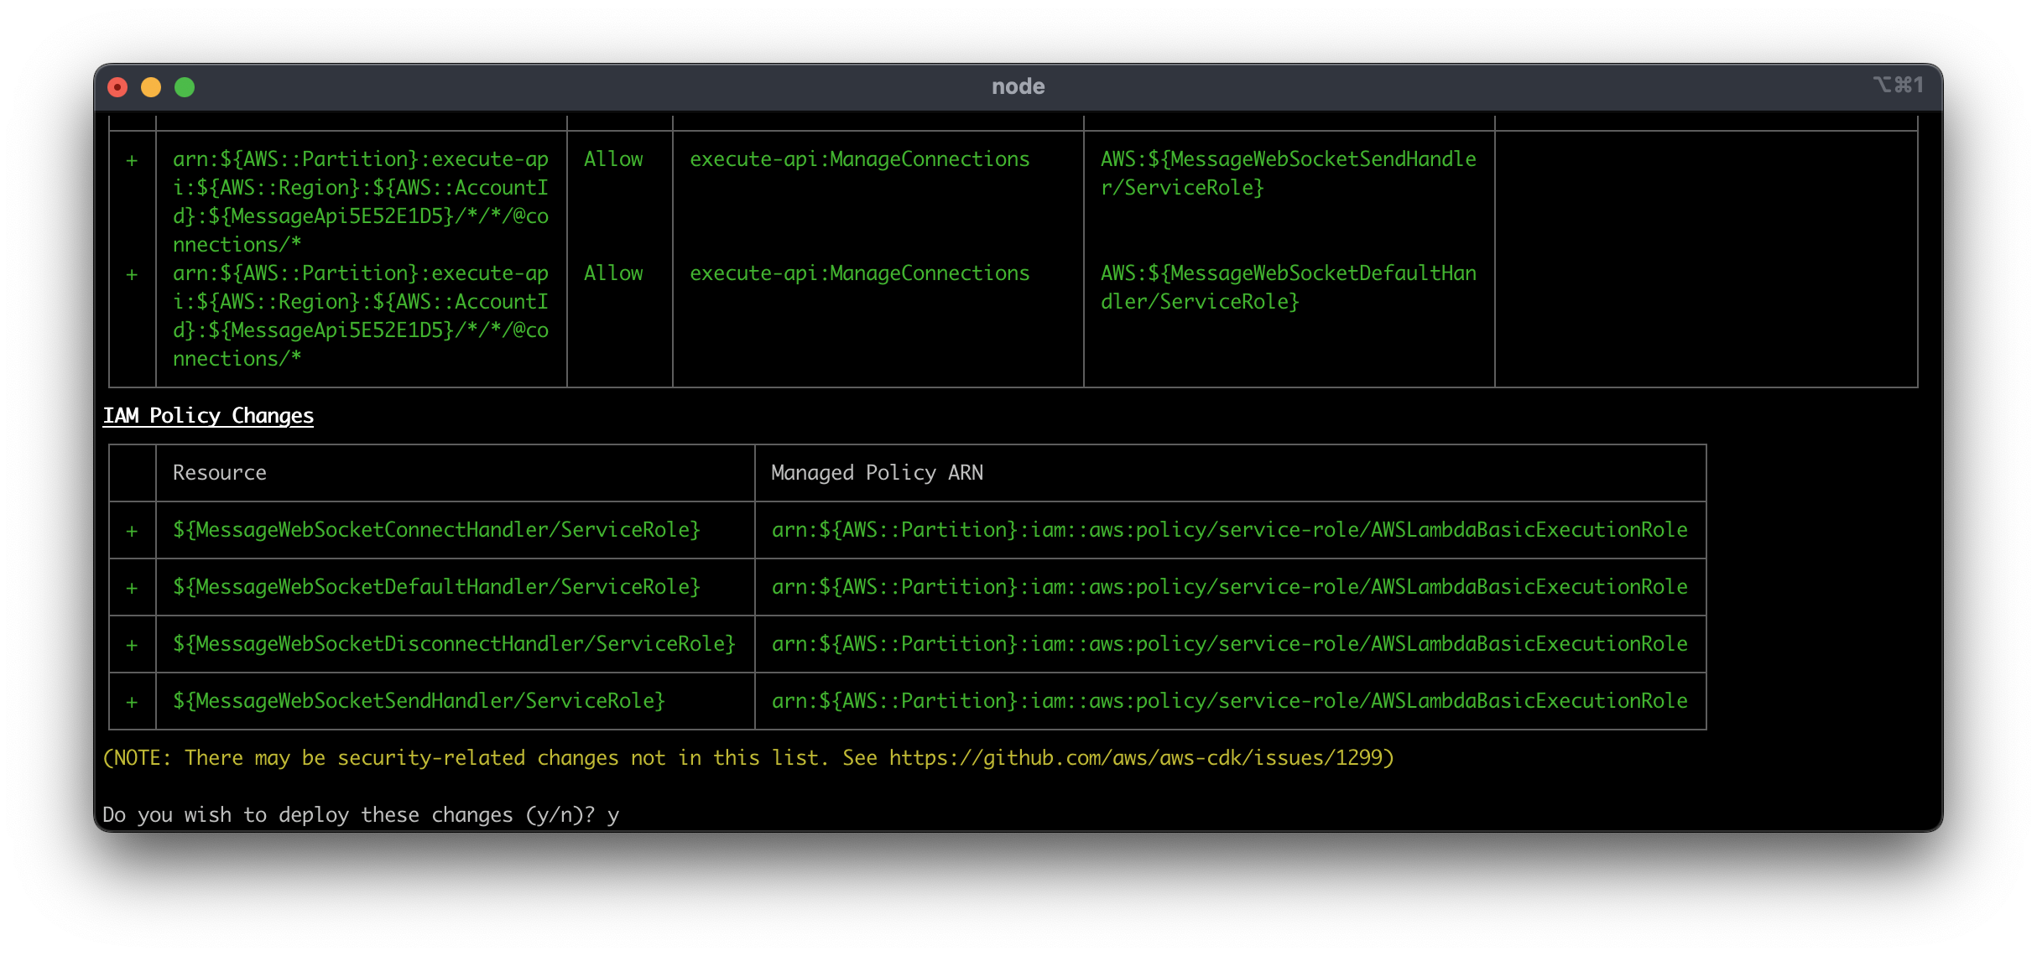This screenshot has width=2037, height=956.
Task: Click the ⌥⌘1 shortcut indicator in title bar
Action: coord(1897,85)
